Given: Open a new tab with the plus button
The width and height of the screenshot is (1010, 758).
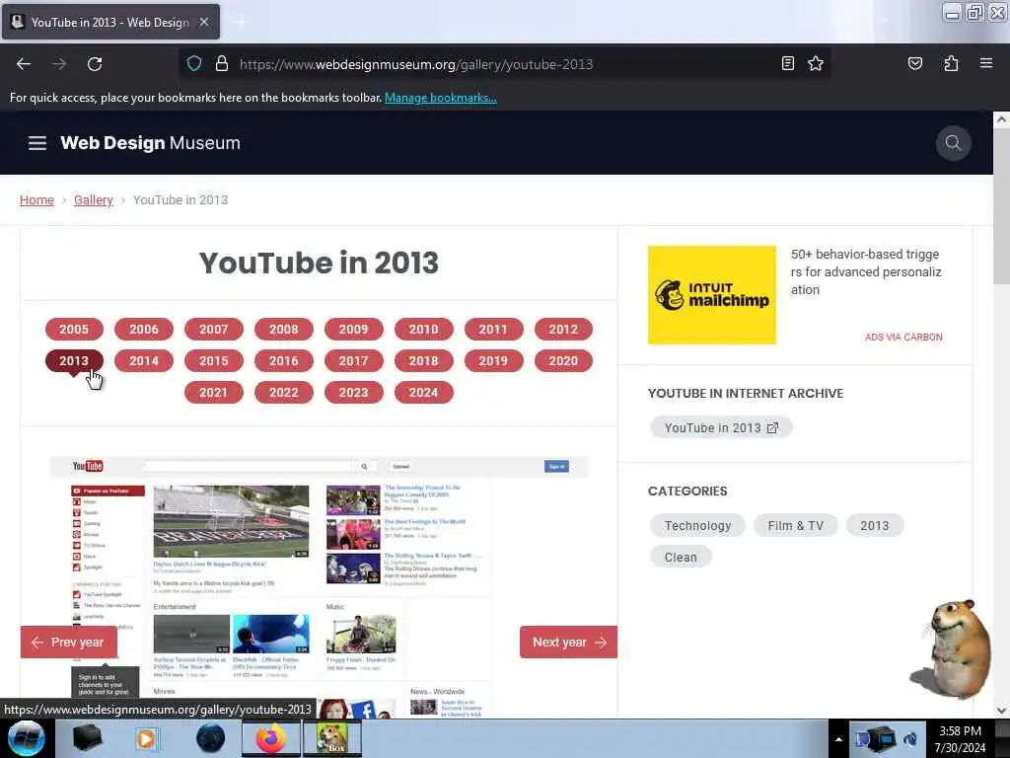Looking at the screenshot, I should (241, 22).
